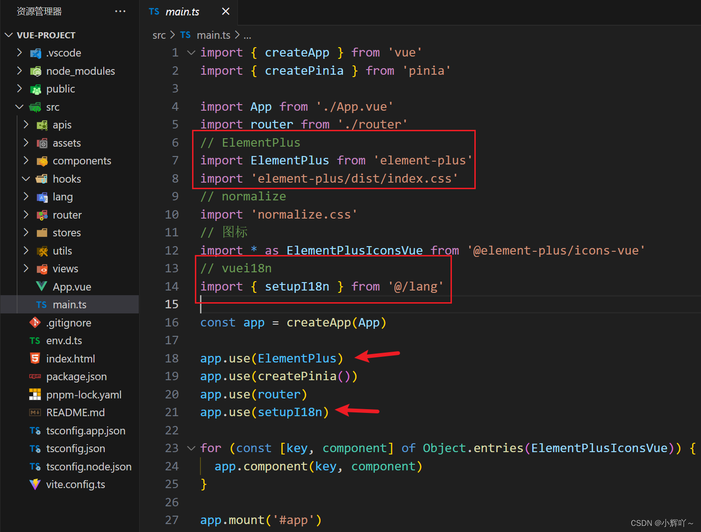Click the 'app.mount' call on line 27
This screenshot has width=701, height=532.
click(232, 520)
